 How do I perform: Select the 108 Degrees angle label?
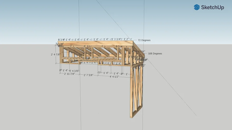[155, 54]
